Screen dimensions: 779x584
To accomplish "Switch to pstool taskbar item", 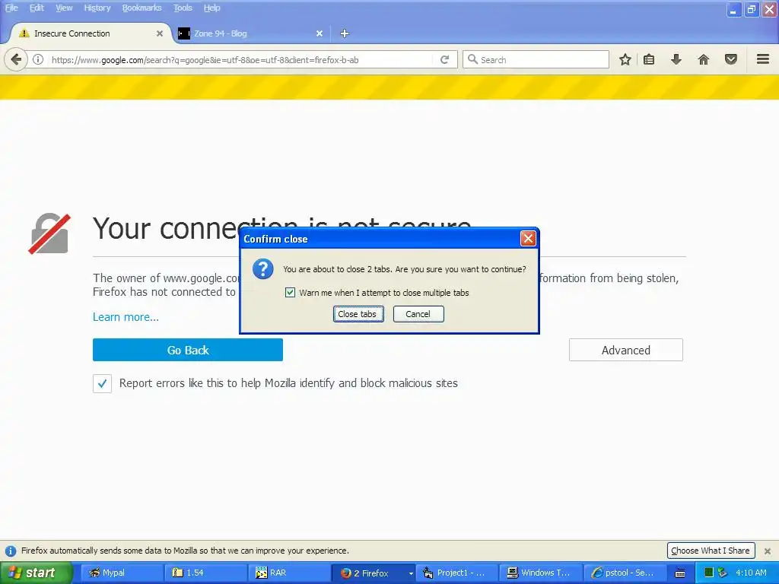I will [625, 573].
